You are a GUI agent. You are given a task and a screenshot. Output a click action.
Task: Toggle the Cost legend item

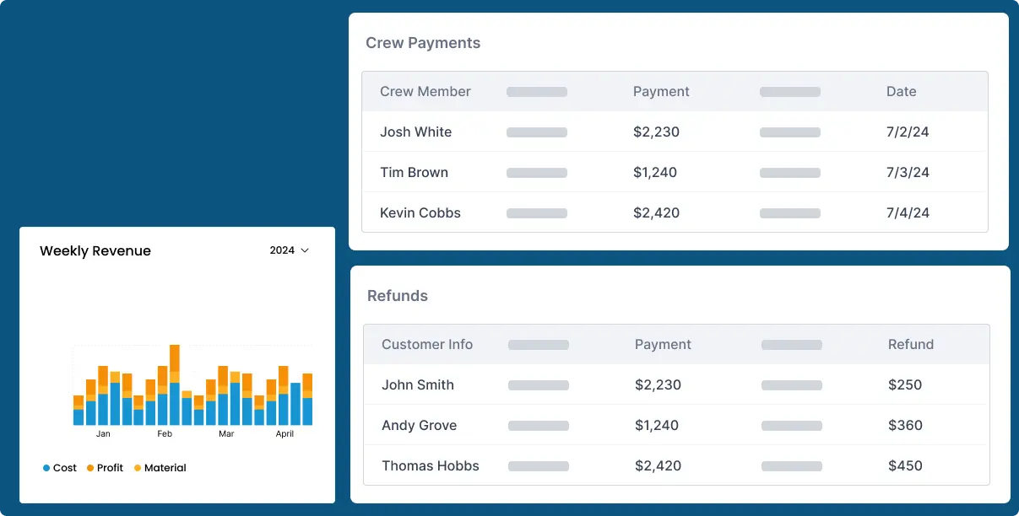coord(60,468)
